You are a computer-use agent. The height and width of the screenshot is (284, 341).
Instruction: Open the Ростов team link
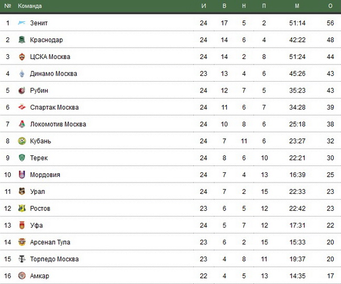coord(40,209)
